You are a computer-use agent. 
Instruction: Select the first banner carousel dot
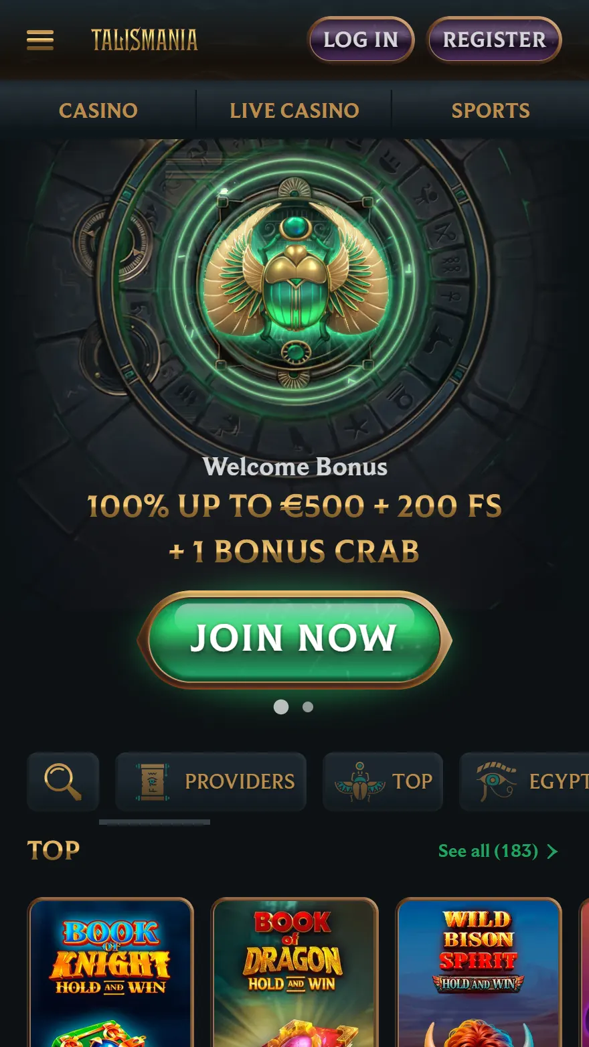click(281, 707)
